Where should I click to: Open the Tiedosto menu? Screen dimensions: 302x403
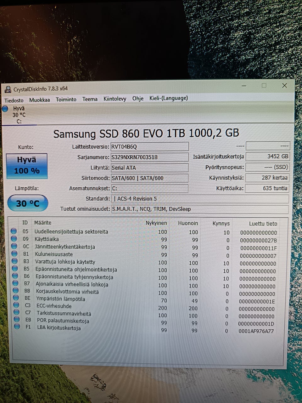[14, 100]
